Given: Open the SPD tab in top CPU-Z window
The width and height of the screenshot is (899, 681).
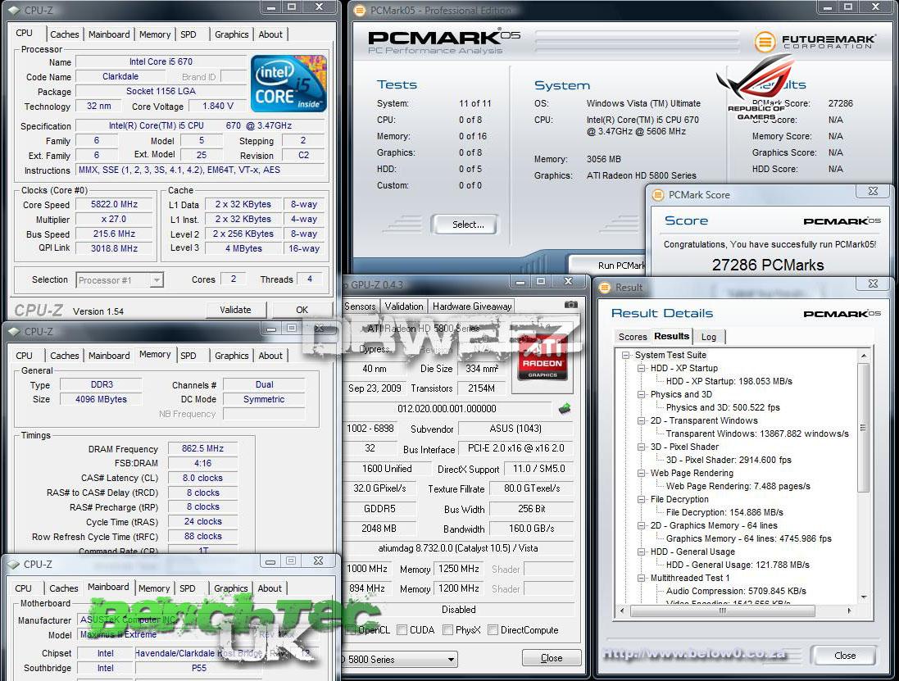Looking at the screenshot, I should pyautogui.click(x=188, y=34).
